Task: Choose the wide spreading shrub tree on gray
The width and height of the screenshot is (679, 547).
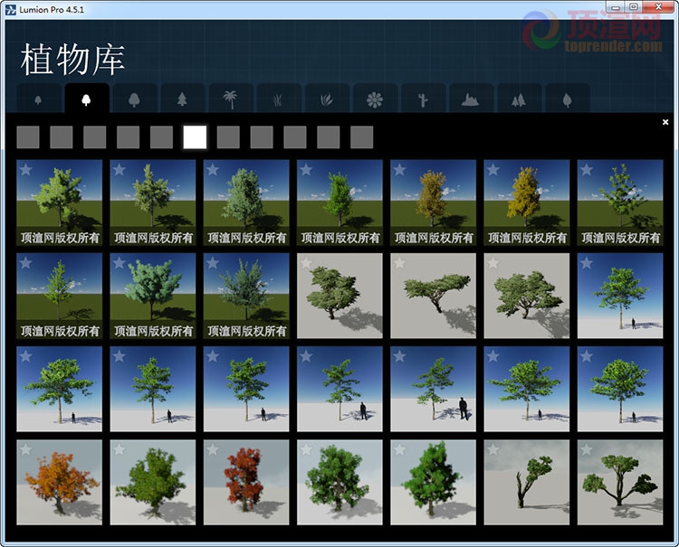Action: coord(527,296)
